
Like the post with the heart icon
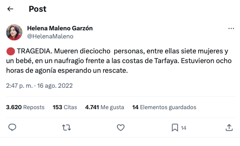point(121,127)
